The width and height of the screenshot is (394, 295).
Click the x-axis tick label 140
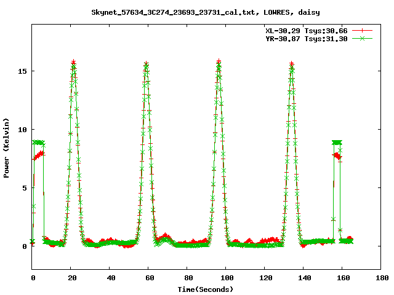[x=305, y=278]
